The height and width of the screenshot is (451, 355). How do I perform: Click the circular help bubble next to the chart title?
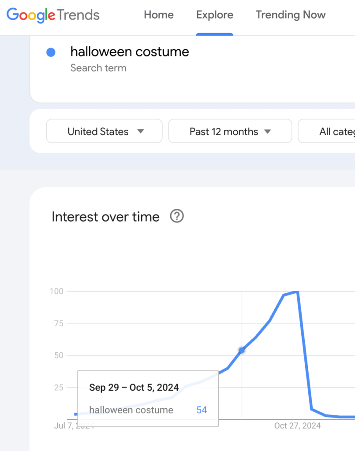click(x=176, y=216)
